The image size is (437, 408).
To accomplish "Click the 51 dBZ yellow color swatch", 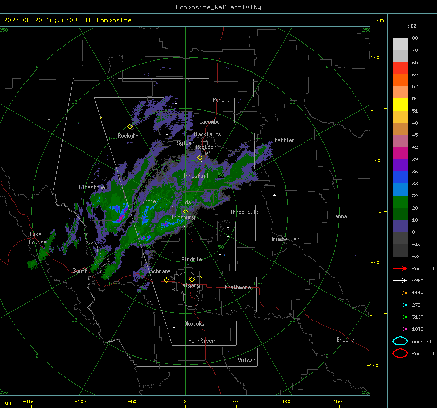I will [x=400, y=104].
